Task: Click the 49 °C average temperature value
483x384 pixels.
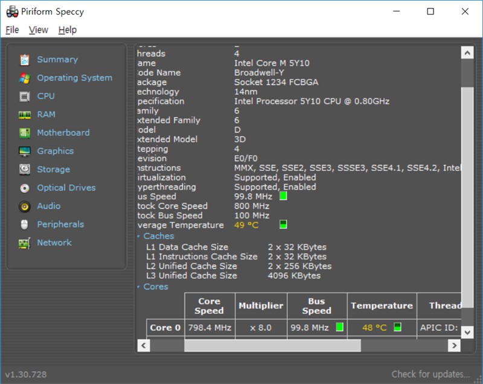Action: (x=246, y=225)
